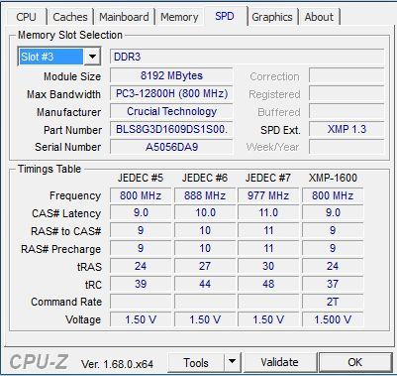Click the 8192 MBytes module size value
This screenshot has width=397, height=376.
point(171,75)
